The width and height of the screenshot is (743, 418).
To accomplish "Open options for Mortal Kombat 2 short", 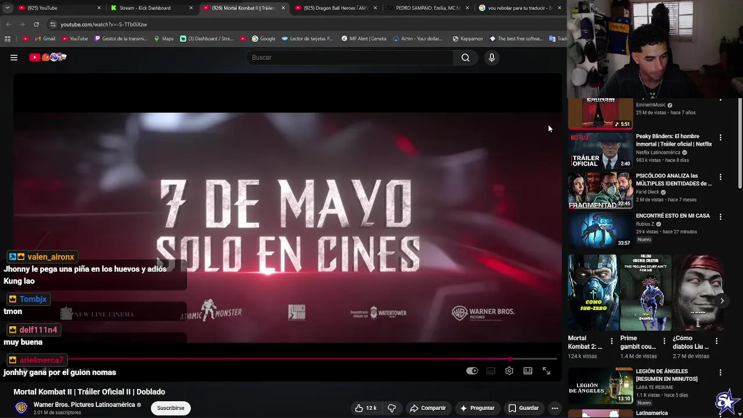I will [x=611, y=341].
